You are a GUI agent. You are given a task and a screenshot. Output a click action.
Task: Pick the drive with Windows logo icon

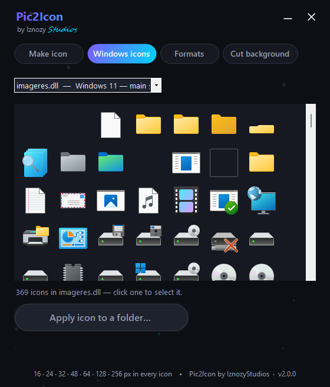pos(148,272)
